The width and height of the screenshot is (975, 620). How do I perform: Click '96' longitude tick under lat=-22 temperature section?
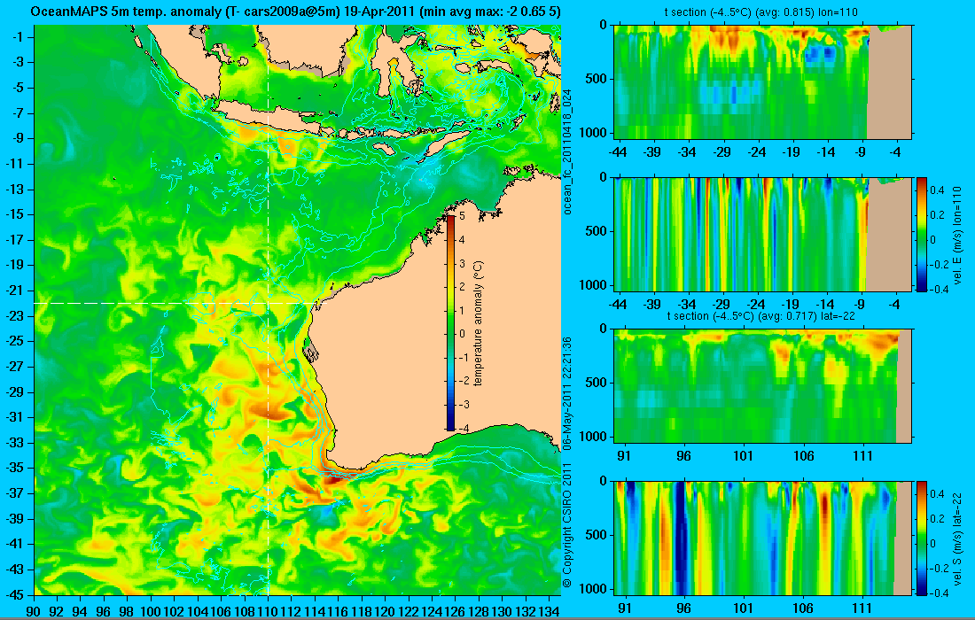[x=683, y=456]
